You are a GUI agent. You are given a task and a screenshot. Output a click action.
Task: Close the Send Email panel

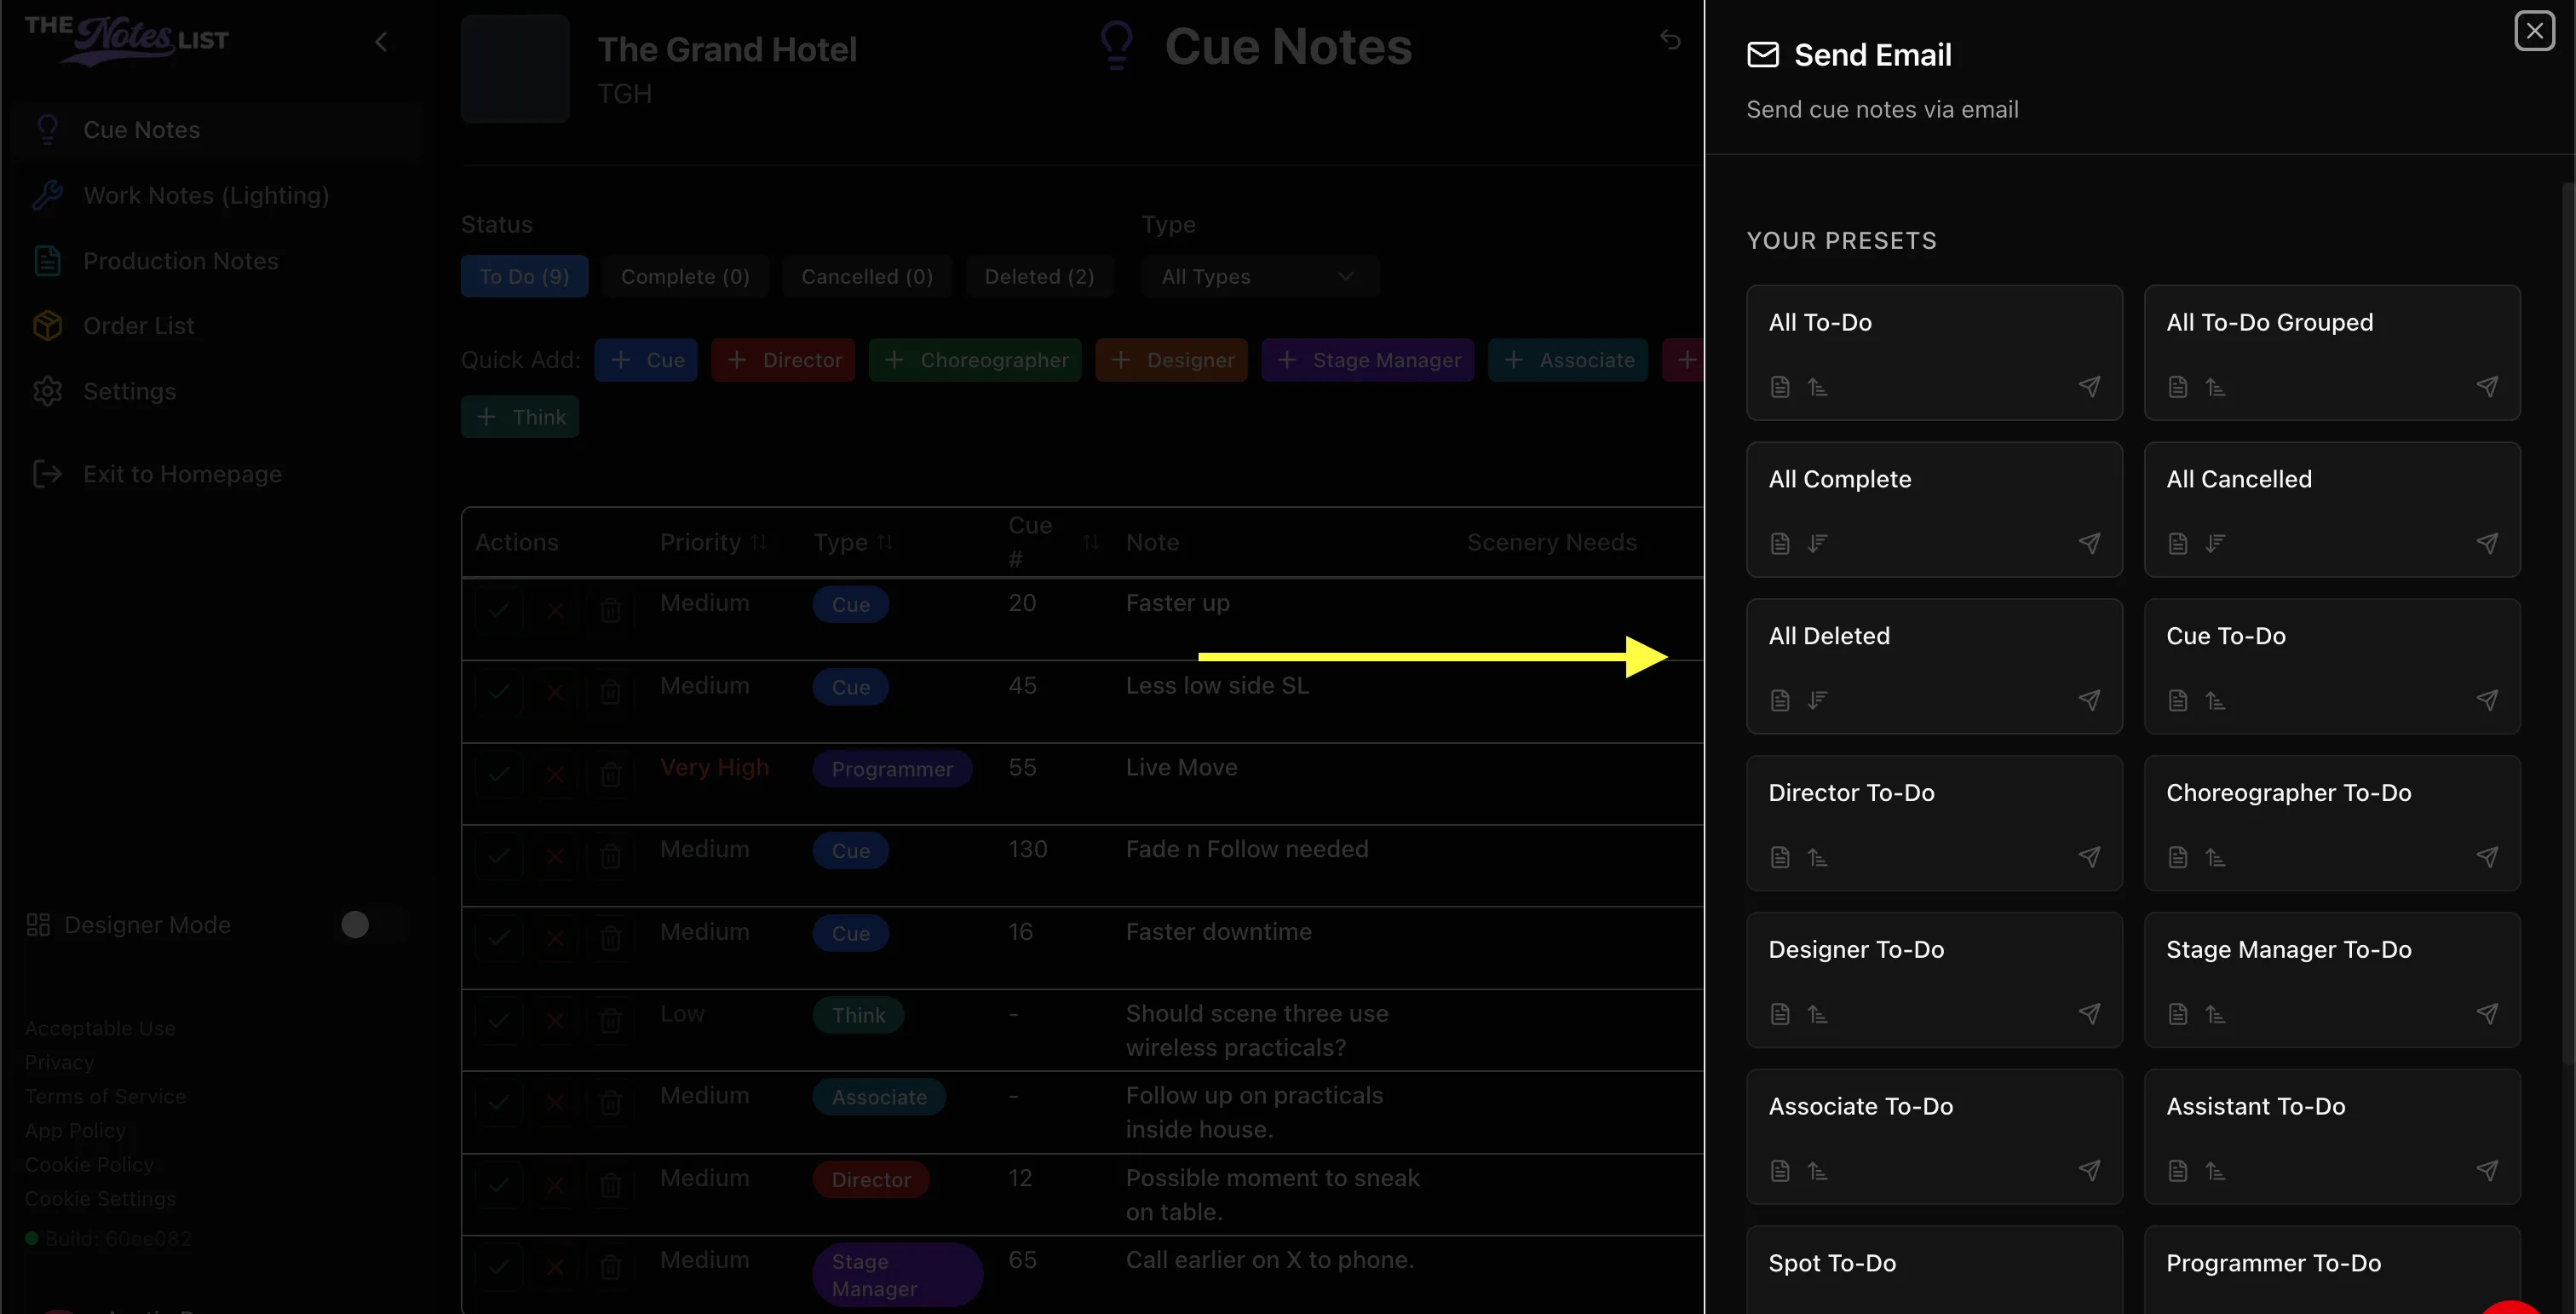tap(2534, 31)
